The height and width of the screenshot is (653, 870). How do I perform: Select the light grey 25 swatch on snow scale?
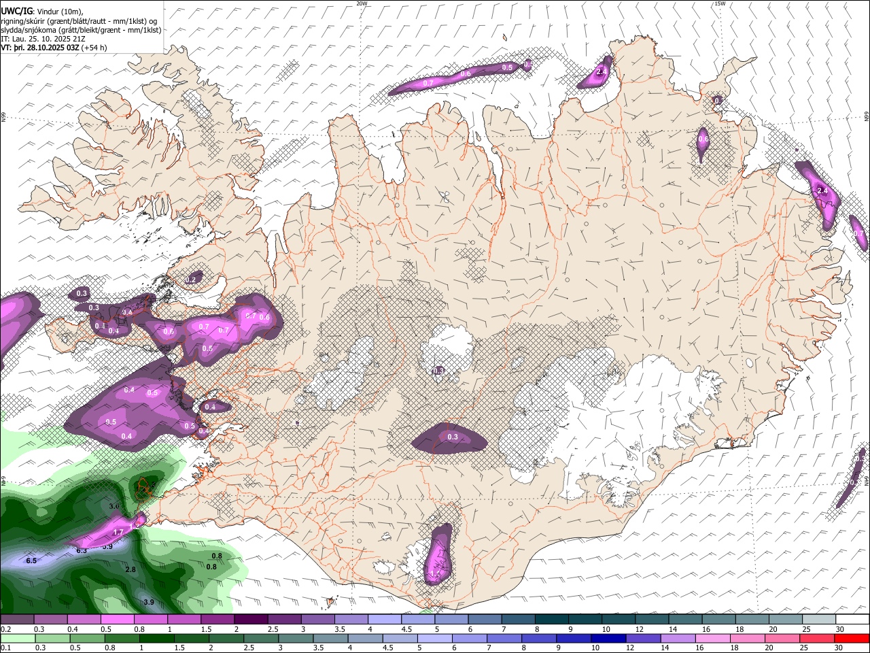pos(819,620)
